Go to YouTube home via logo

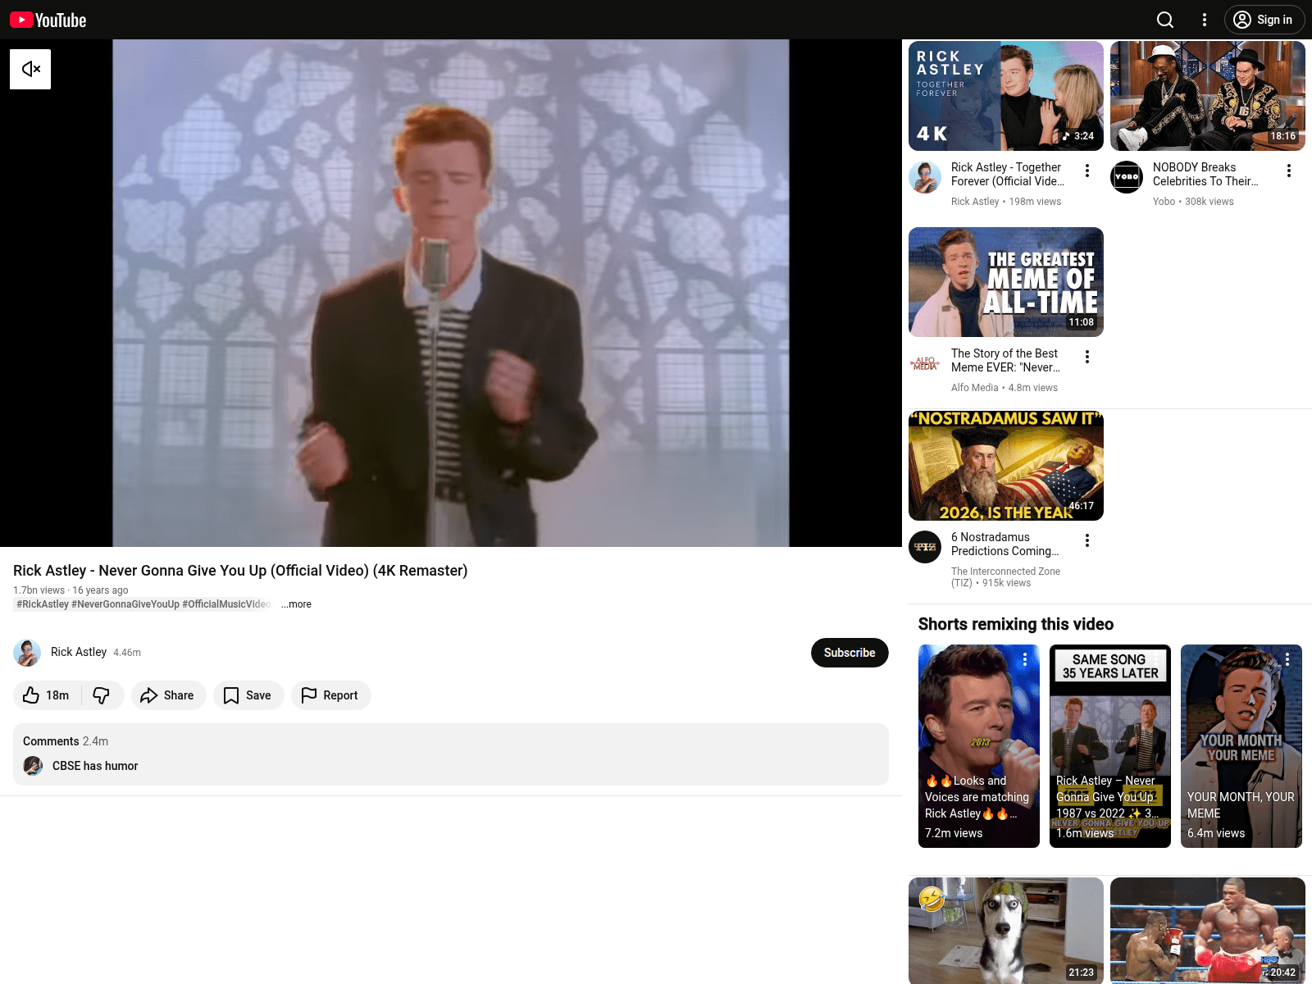pos(48,20)
